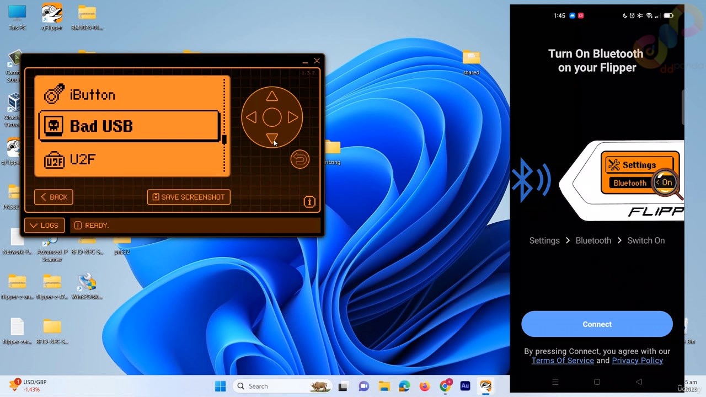The height and width of the screenshot is (397, 706).
Task: Open File Explorer from taskbar
Action: pyautogui.click(x=384, y=386)
